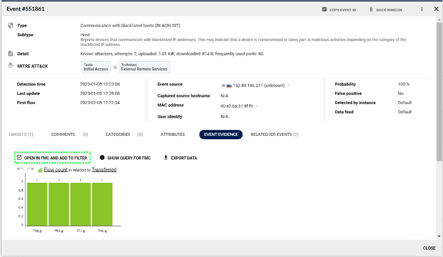Click the redo arrow above the chart

point(30,169)
